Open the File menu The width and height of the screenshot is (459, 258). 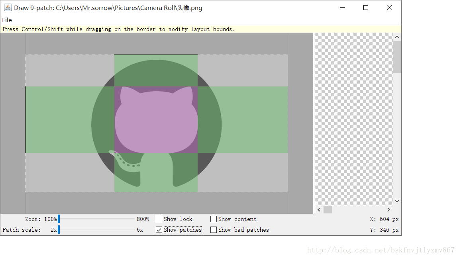coord(7,20)
